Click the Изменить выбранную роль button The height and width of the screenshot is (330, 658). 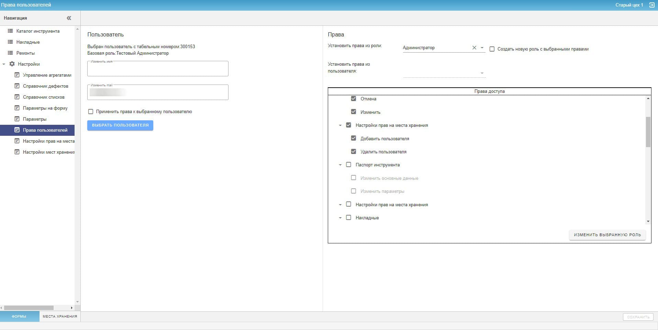click(x=607, y=235)
